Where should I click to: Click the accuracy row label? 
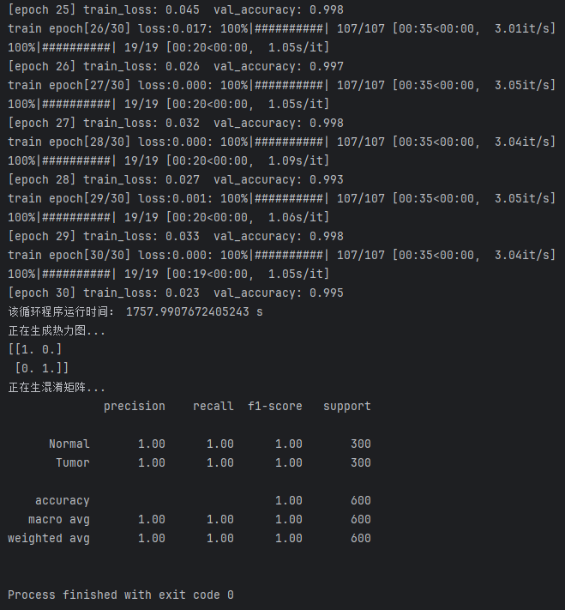63,500
